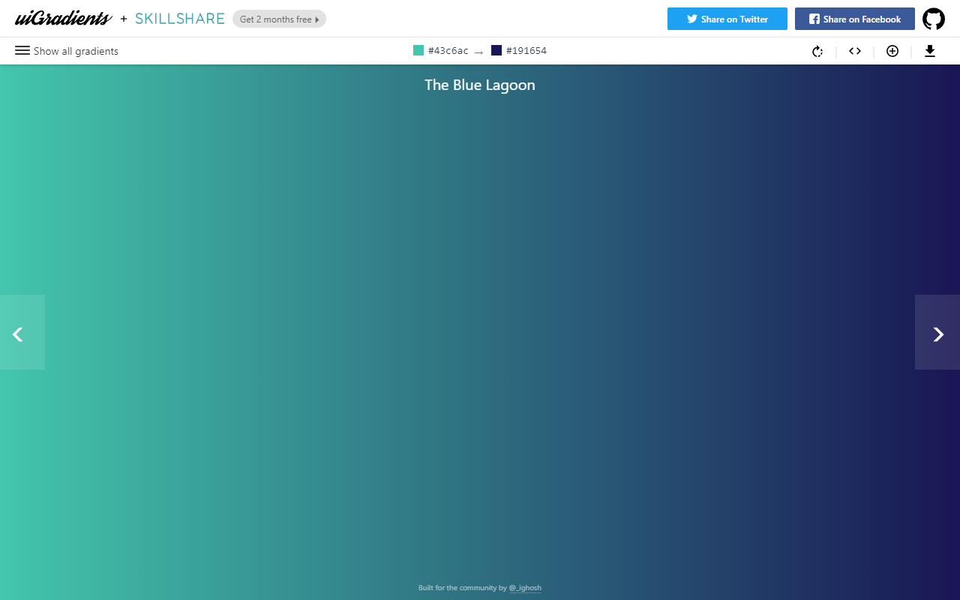Go to the next gradient
The height and width of the screenshot is (600, 960).
click(937, 333)
